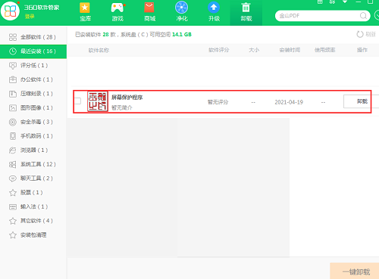Image resolution: width=379 pixels, height=279 pixels.
Task: Click the 暂无评分 rating cell
Action: pyautogui.click(x=218, y=102)
